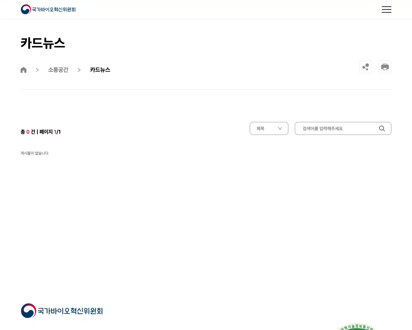412x330 pixels.
Task: Click the search magnifier icon
Action: pyautogui.click(x=382, y=129)
